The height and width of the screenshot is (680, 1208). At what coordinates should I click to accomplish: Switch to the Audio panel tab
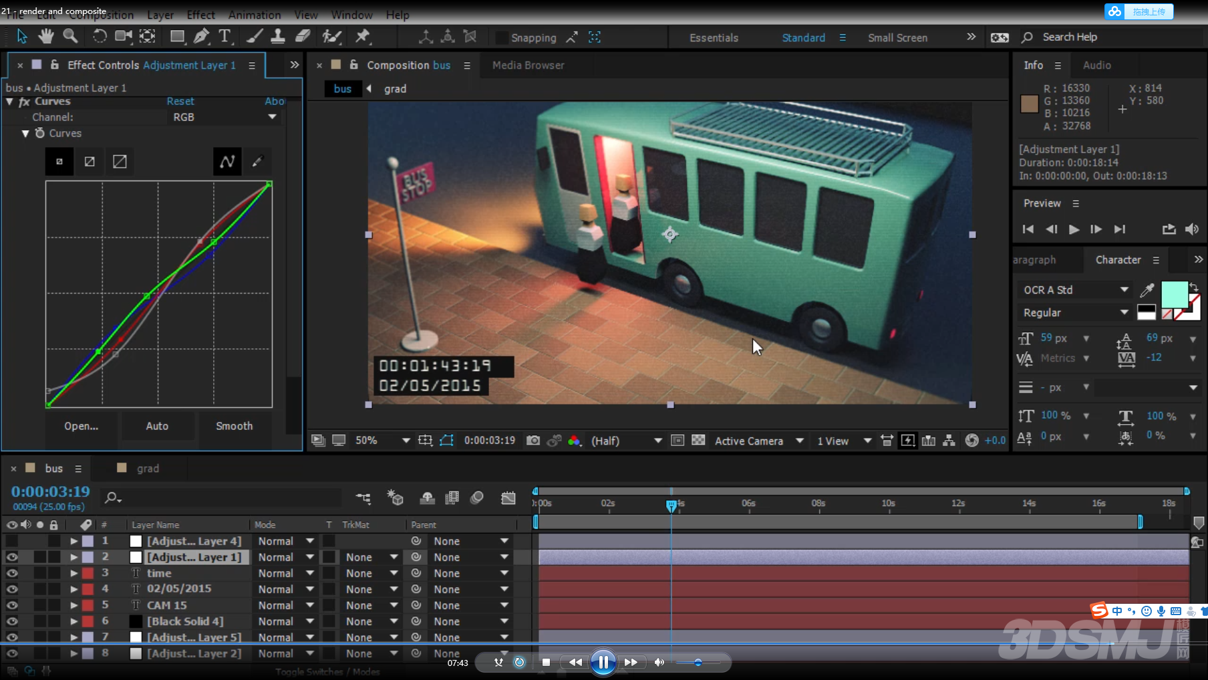1096,65
